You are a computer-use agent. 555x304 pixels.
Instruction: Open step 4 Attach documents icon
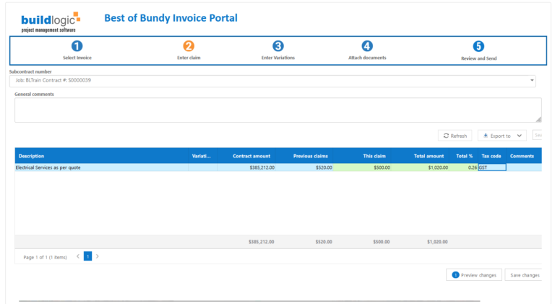click(x=367, y=46)
